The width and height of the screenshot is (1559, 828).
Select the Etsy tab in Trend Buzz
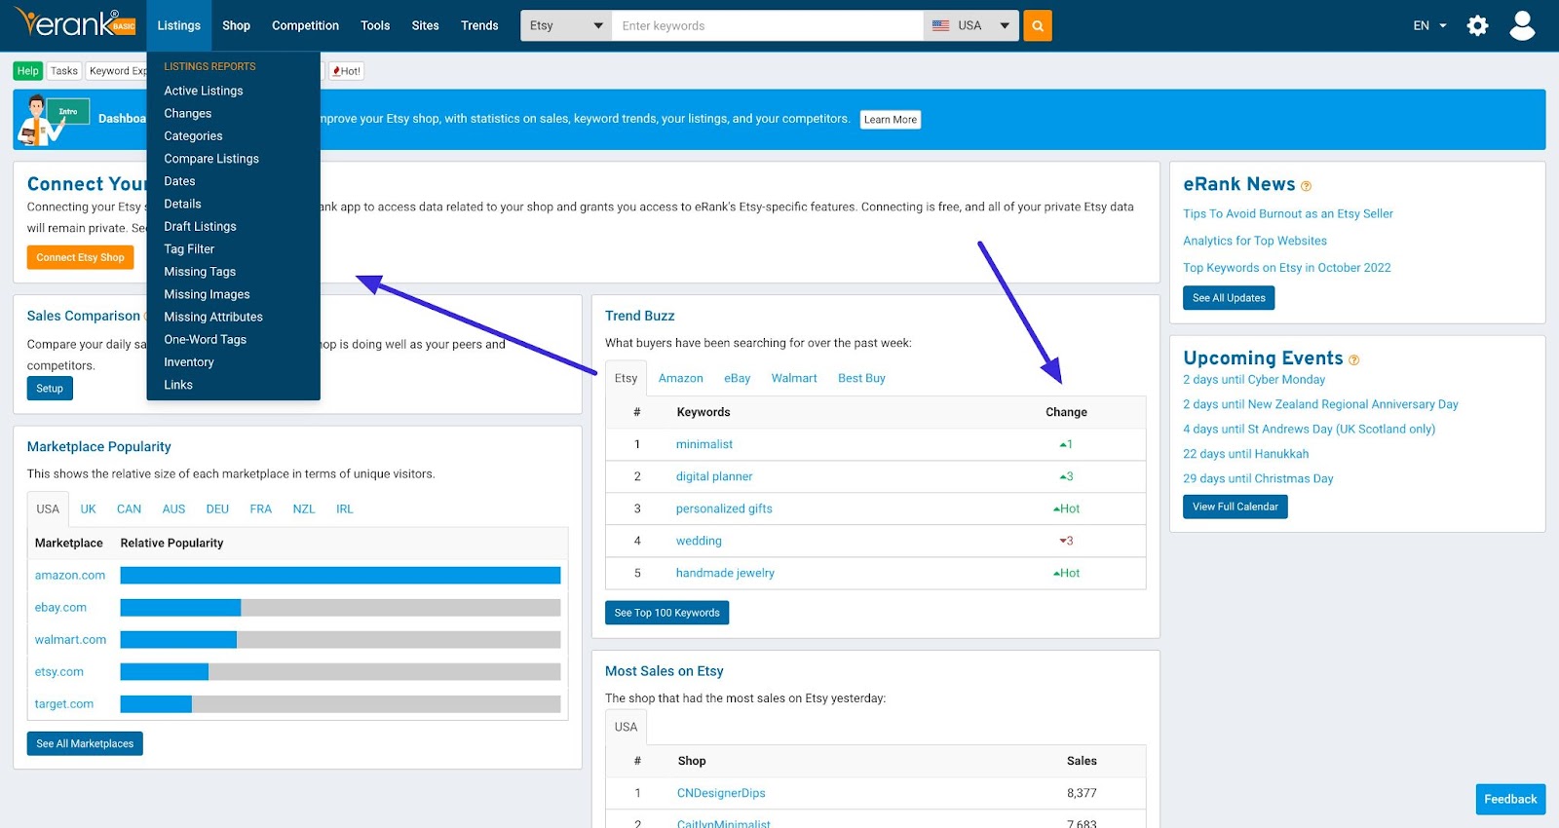(x=626, y=378)
